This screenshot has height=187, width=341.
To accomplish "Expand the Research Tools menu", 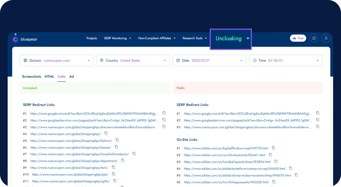I will point(195,38).
